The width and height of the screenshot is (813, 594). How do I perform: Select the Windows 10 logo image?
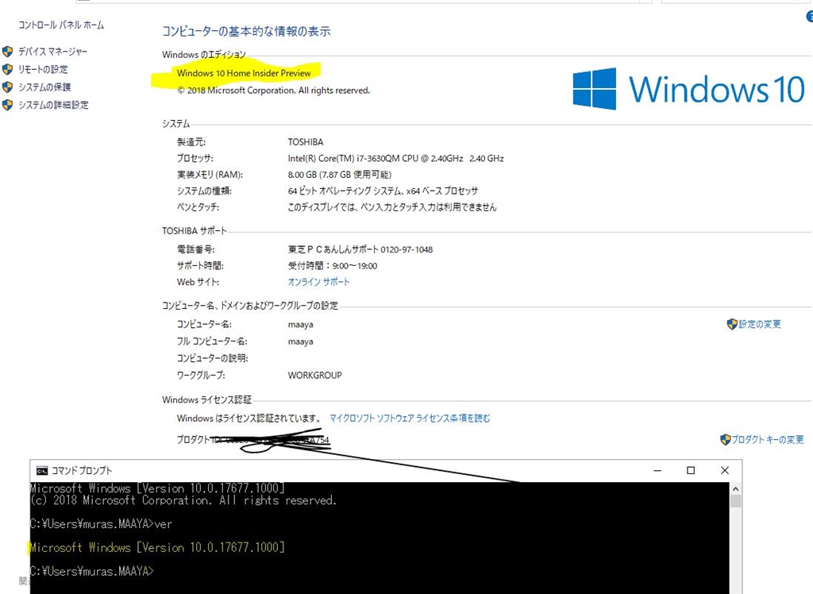click(689, 89)
